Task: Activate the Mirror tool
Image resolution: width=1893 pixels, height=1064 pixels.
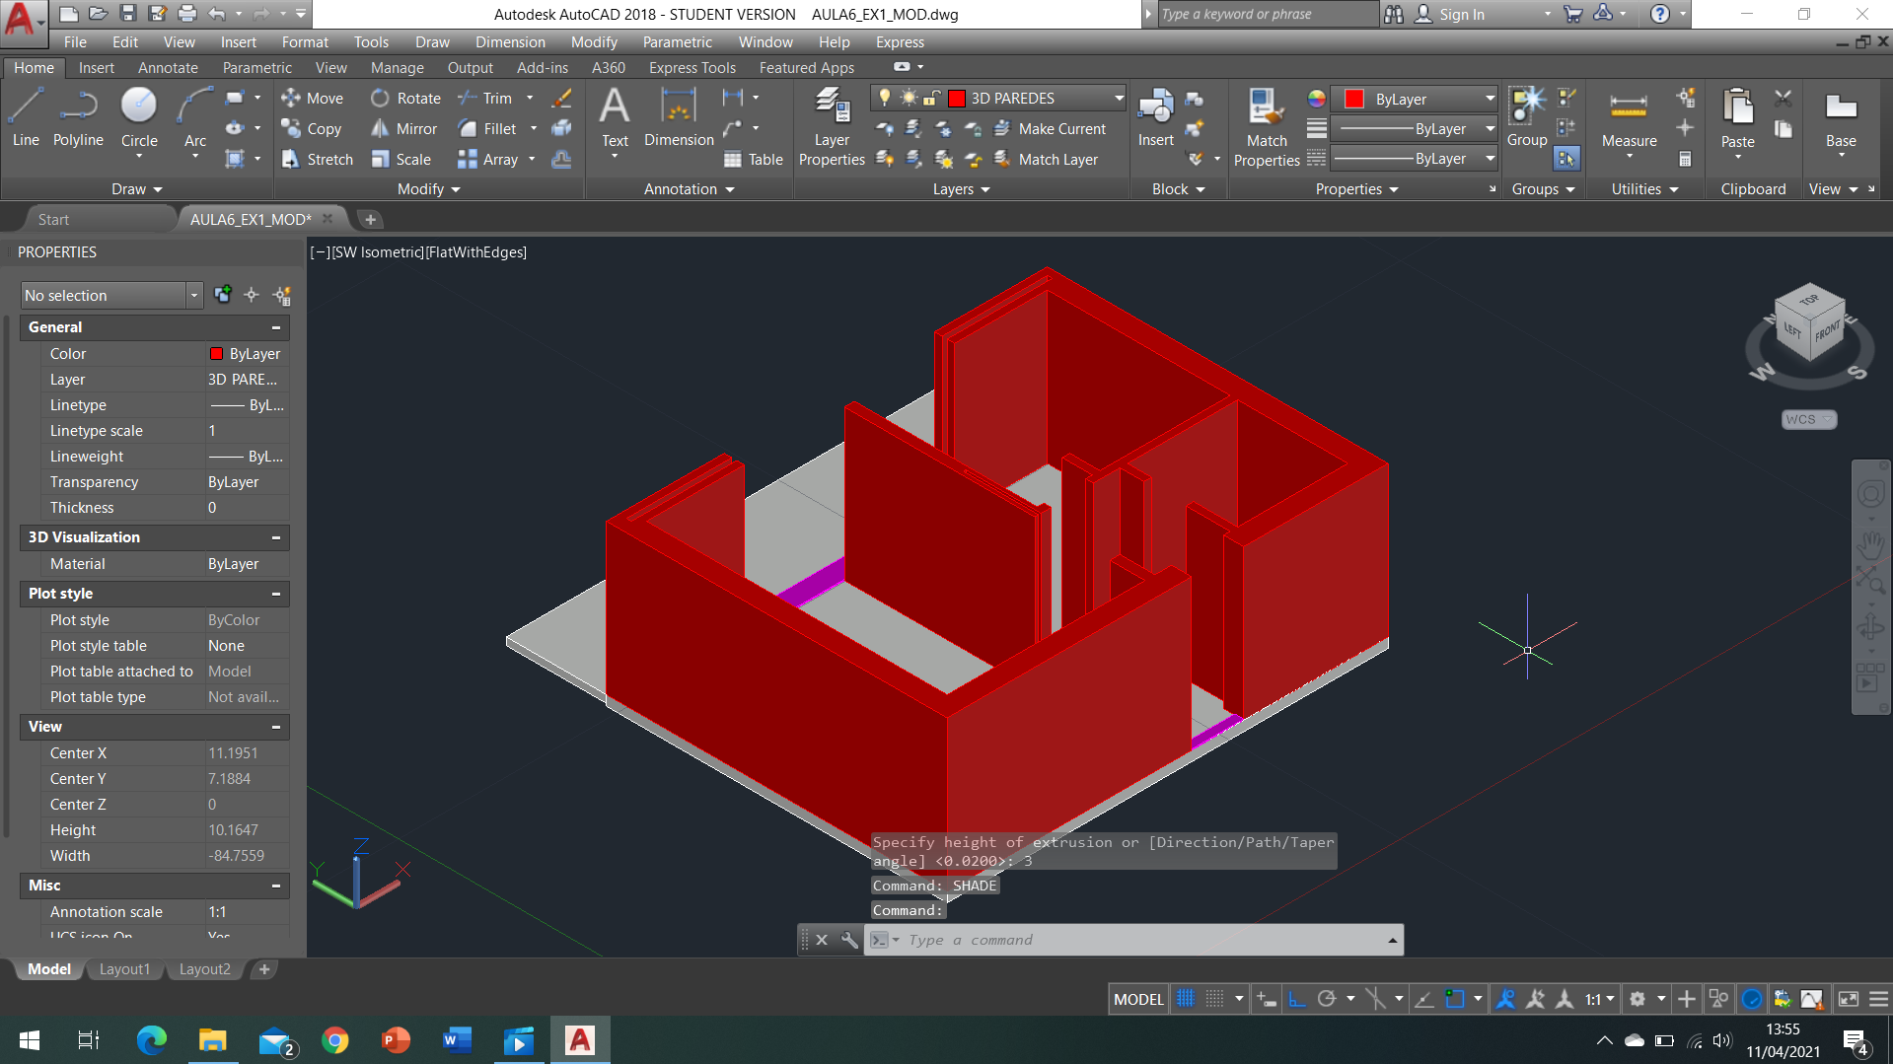Action: click(403, 128)
